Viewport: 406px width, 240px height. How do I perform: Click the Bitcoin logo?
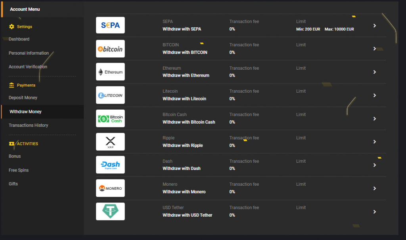110,49
